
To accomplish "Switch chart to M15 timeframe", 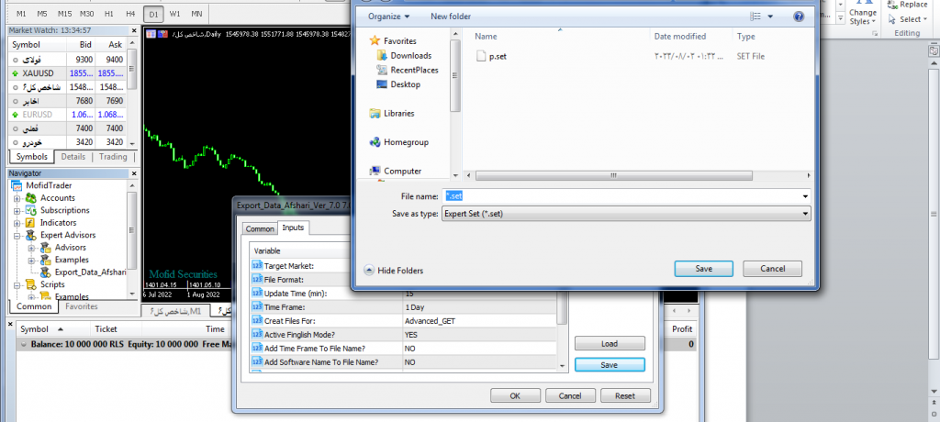I will click(65, 13).
